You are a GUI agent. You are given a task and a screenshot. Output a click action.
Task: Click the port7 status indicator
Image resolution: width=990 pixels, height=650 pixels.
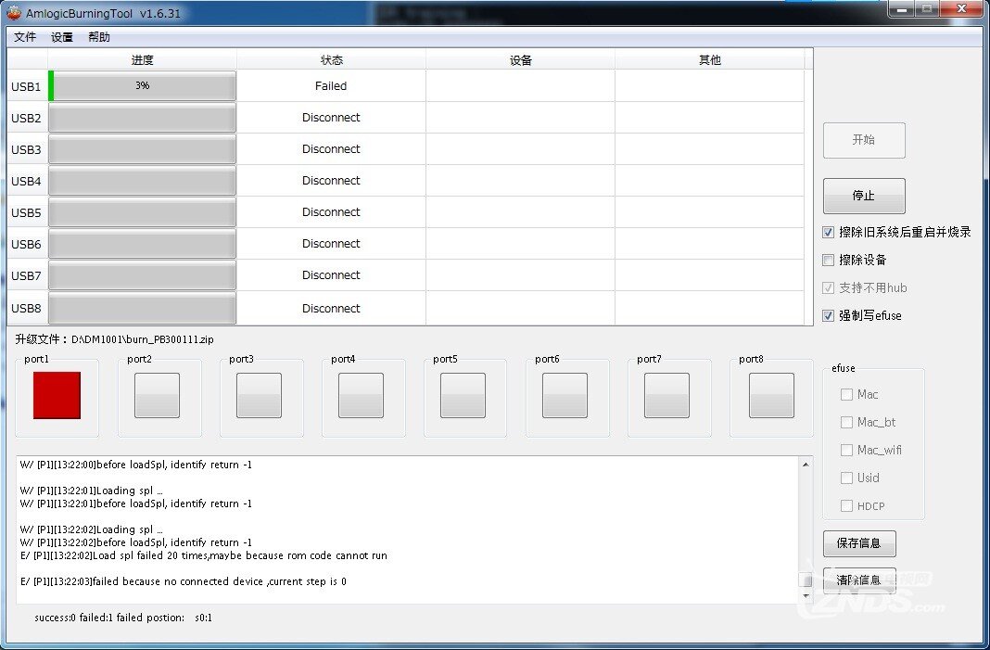pyautogui.click(x=666, y=395)
